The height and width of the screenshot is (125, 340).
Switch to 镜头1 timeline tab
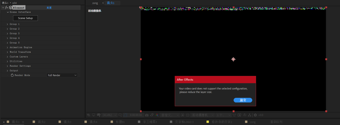tap(16, 122)
